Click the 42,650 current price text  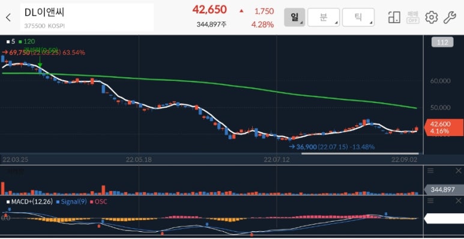[209, 10]
